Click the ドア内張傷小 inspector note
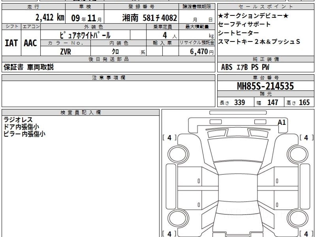 pos(21,127)
